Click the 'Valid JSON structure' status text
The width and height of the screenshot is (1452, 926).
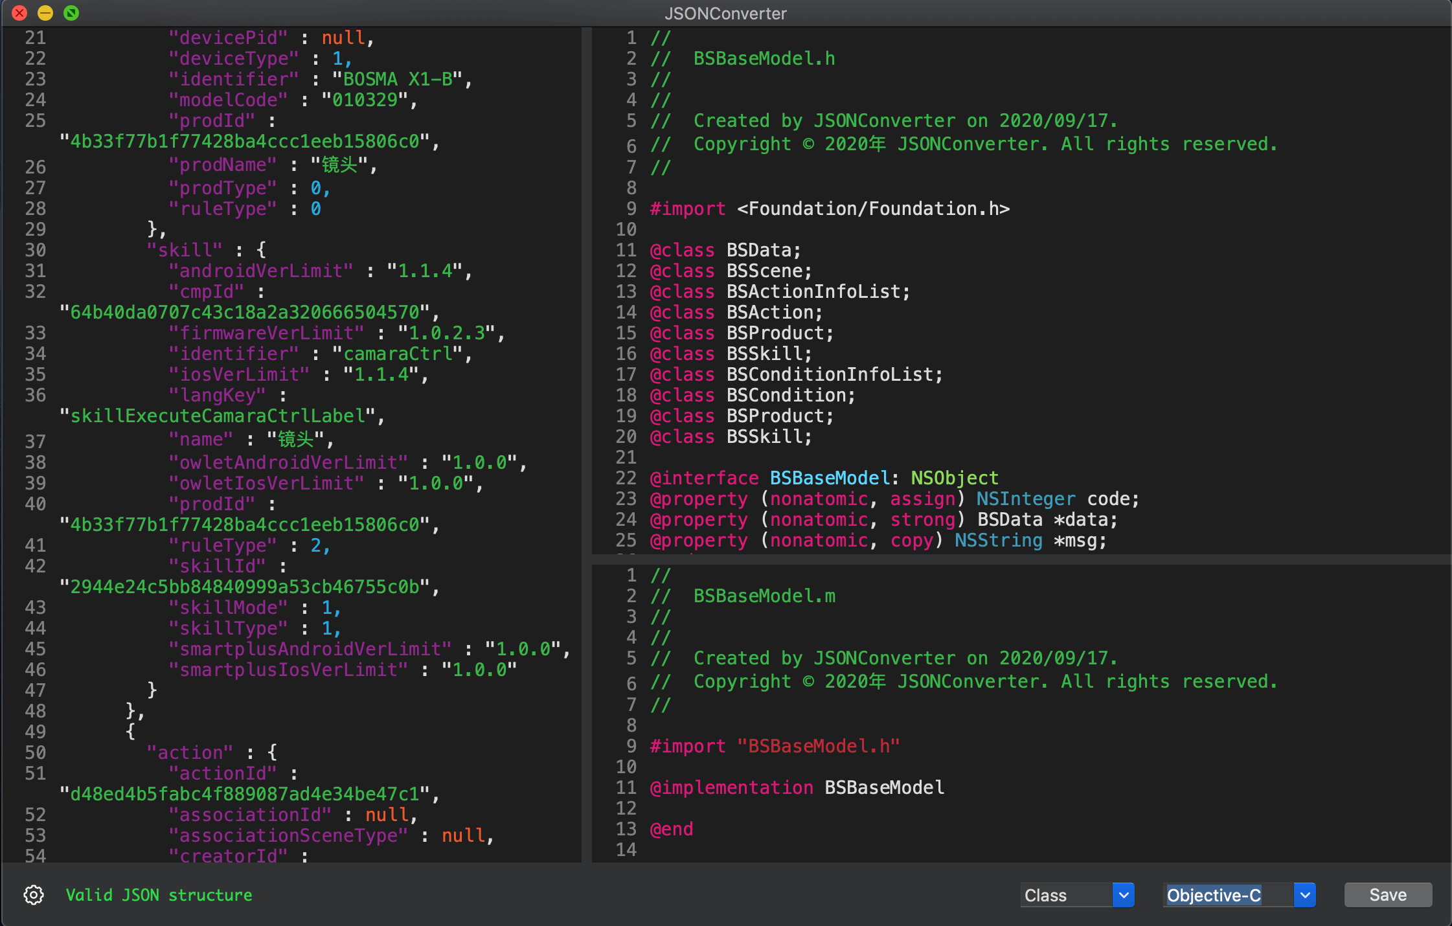coord(159,895)
